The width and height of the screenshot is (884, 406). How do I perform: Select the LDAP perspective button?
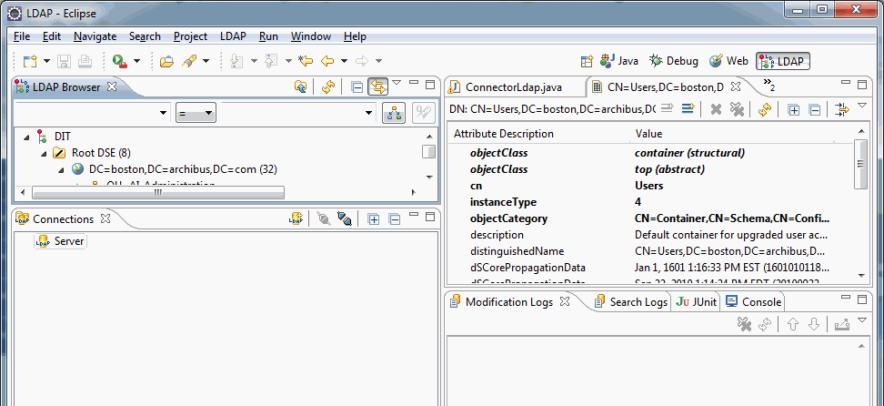pos(783,61)
